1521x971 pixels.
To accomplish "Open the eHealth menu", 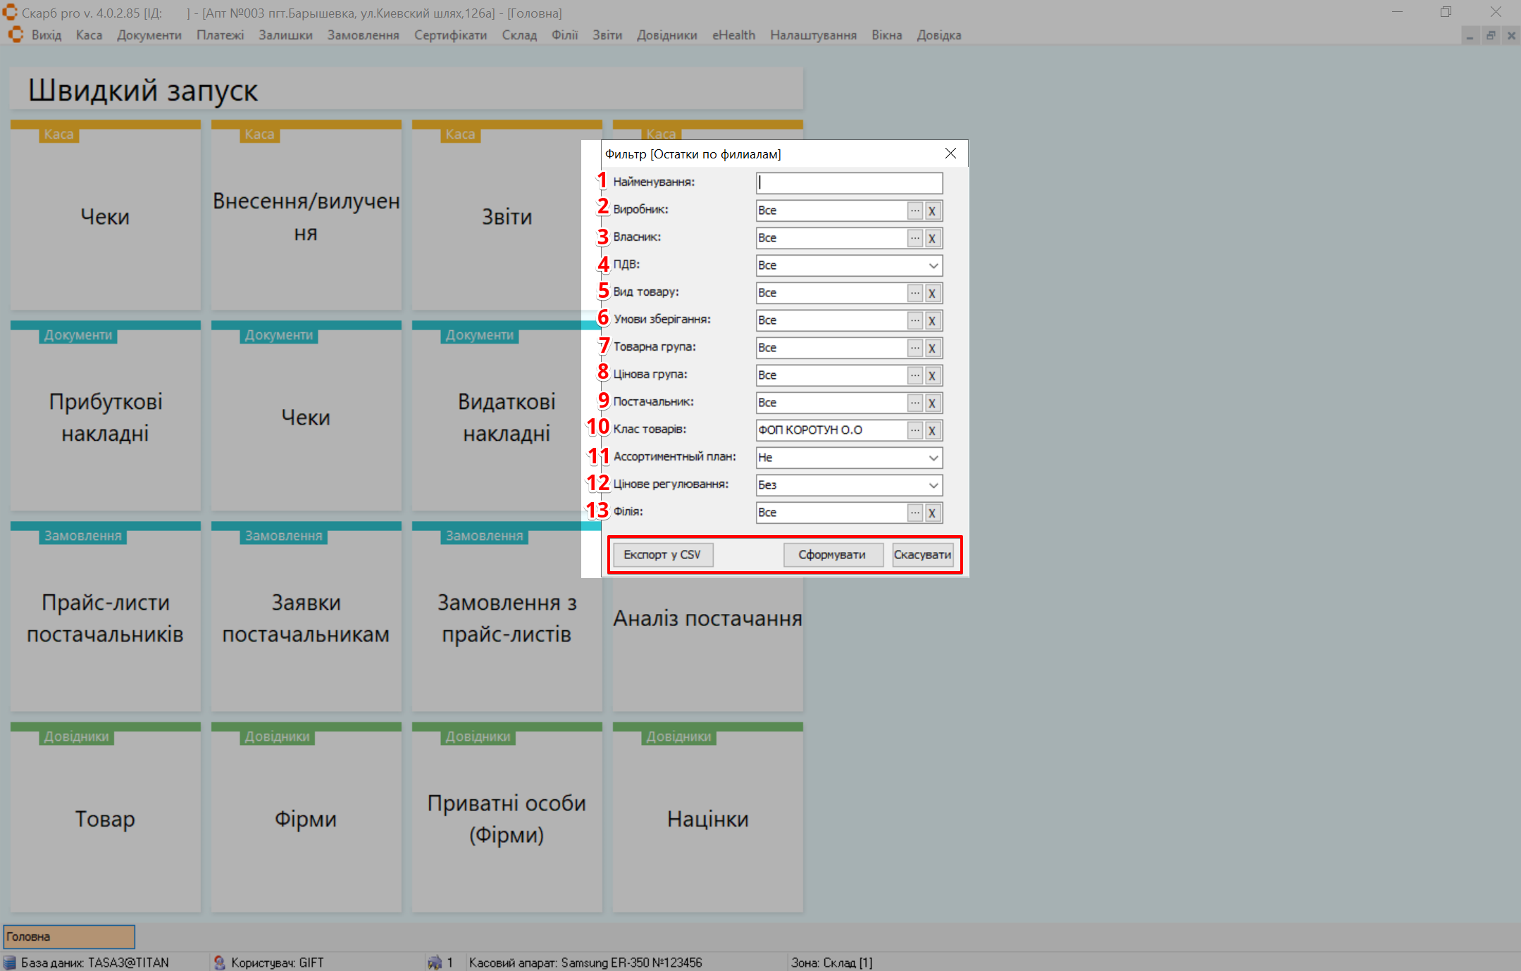I will click(x=733, y=35).
